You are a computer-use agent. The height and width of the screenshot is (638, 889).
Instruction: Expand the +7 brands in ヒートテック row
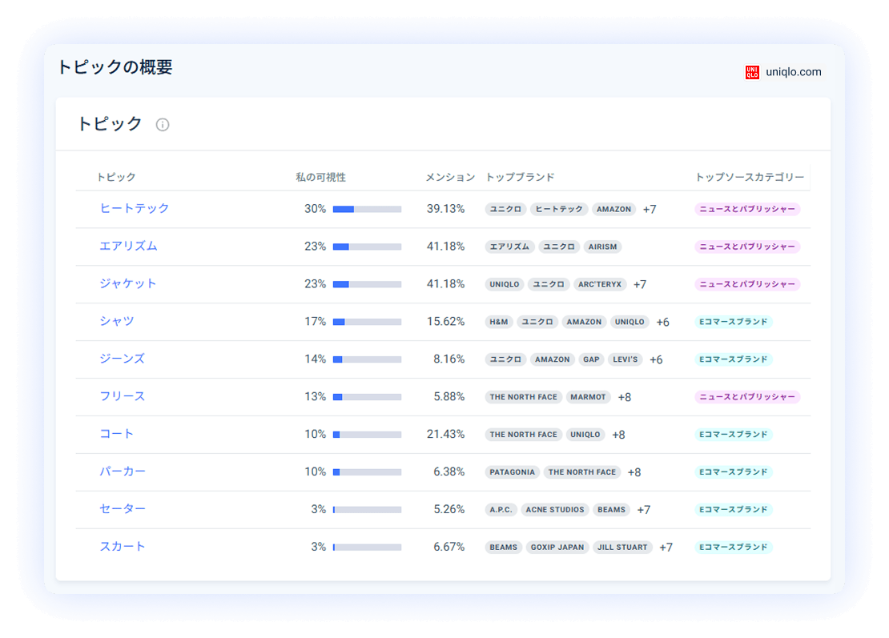click(650, 210)
